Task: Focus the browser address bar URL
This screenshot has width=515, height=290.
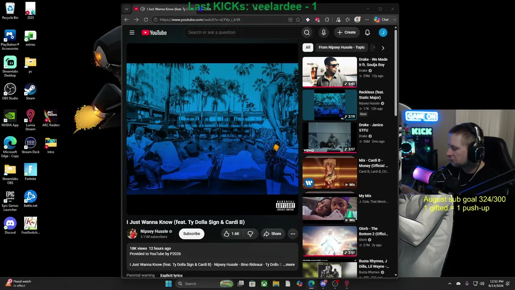Action: coord(200,19)
